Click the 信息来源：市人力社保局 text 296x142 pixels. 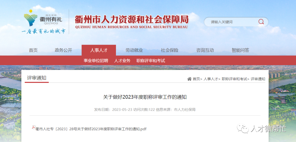click(x=176, y=110)
